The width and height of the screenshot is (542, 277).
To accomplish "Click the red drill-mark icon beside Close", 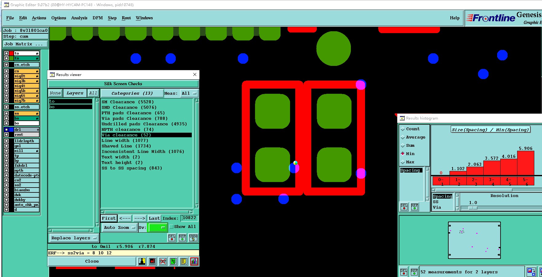I will [x=152, y=261].
